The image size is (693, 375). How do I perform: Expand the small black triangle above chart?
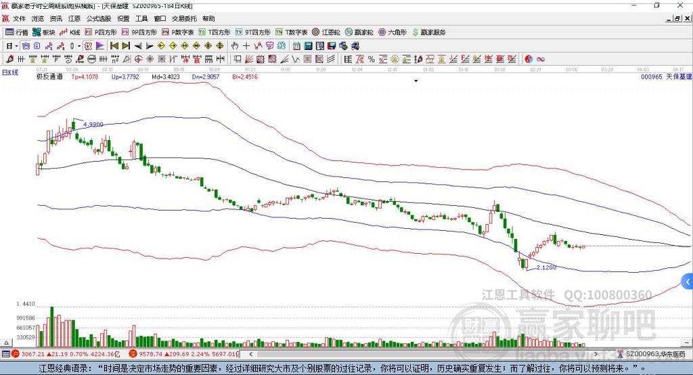[x=416, y=81]
